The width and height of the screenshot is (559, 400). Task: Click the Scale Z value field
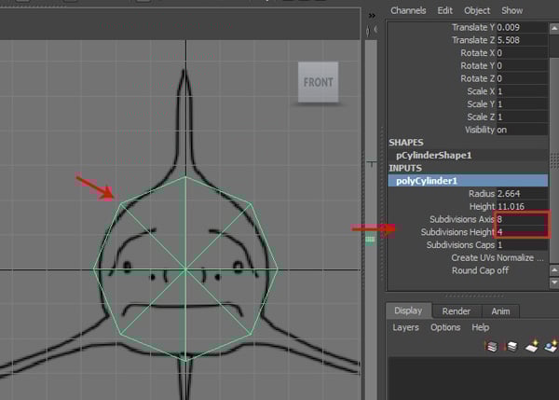522,117
